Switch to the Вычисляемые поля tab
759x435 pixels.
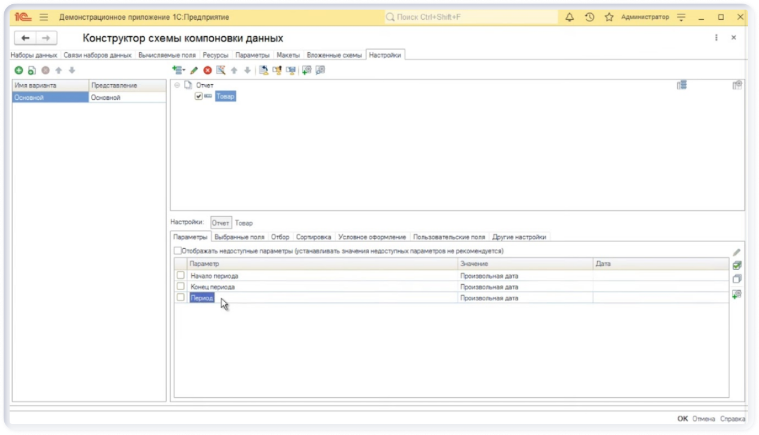coord(167,55)
